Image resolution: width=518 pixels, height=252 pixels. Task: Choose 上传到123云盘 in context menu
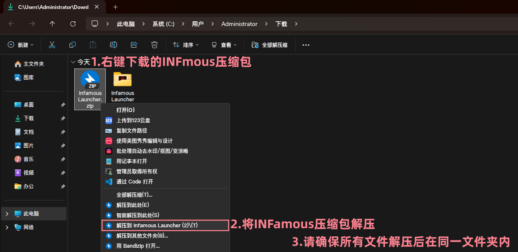(x=166, y=120)
